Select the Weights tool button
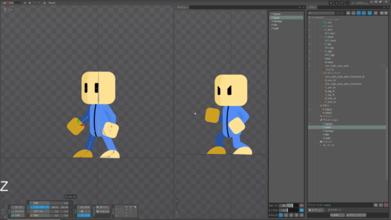This screenshot has height=220, width=391. pos(18,211)
